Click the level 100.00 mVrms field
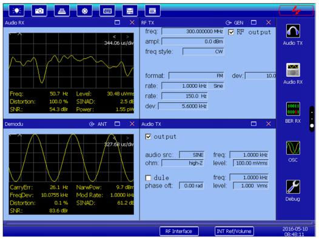This screenshot has width=319, height=239. pyautogui.click(x=250, y=163)
